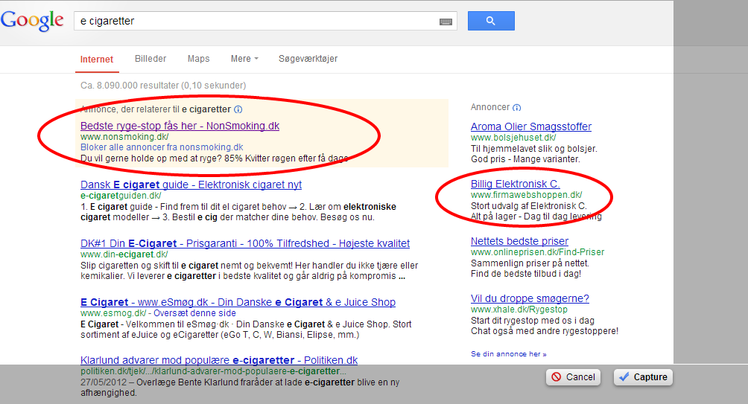
Task: Click result count 'Ca. 8.090.000 resultater' text
Action: pyautogui.click(x=163, y=86)
